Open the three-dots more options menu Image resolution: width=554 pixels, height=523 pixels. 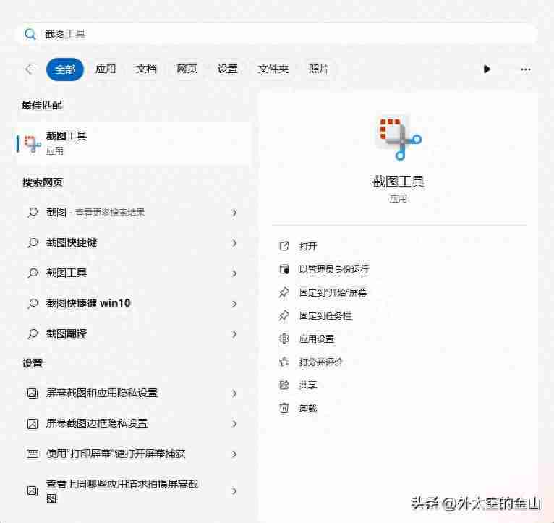click(x=526, y=69)
